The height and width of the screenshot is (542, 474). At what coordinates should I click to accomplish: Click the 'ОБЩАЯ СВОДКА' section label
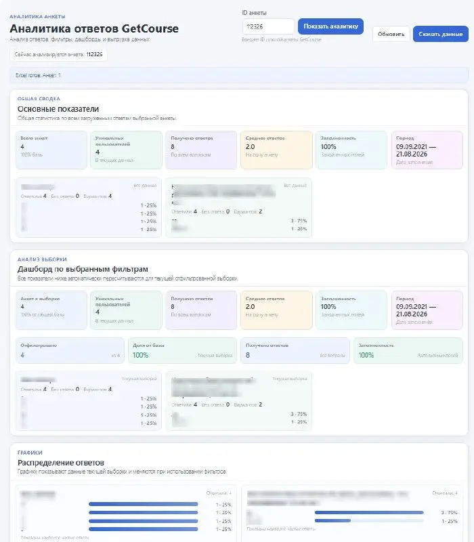39,98
